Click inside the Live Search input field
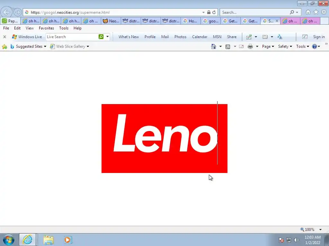This screenshot has width=329, height=246. coord(72,37)
